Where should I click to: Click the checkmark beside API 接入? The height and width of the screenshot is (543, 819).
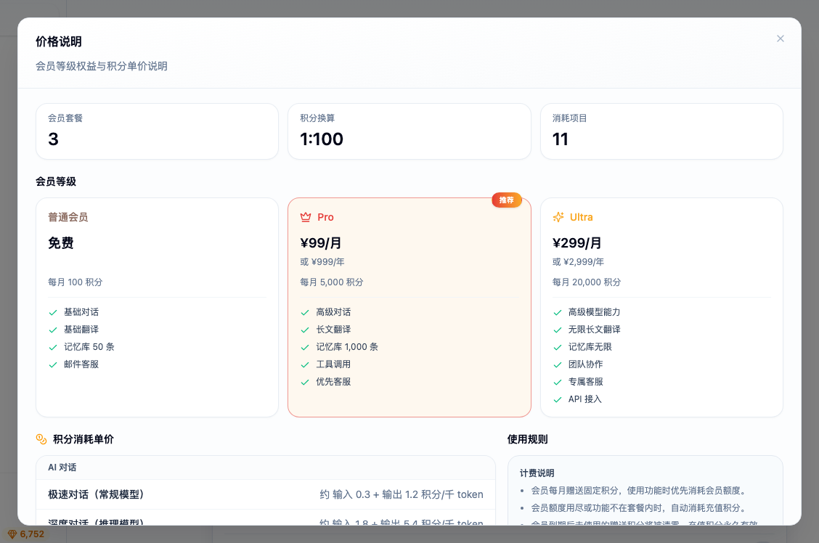point(558,399)
